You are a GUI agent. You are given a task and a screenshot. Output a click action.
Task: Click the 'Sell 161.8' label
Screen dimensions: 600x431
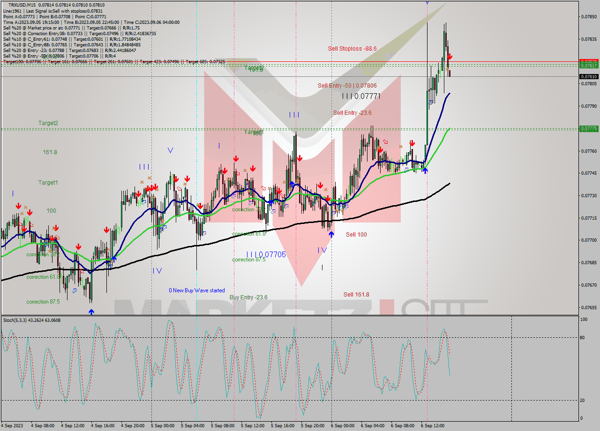tap(356, 294)
